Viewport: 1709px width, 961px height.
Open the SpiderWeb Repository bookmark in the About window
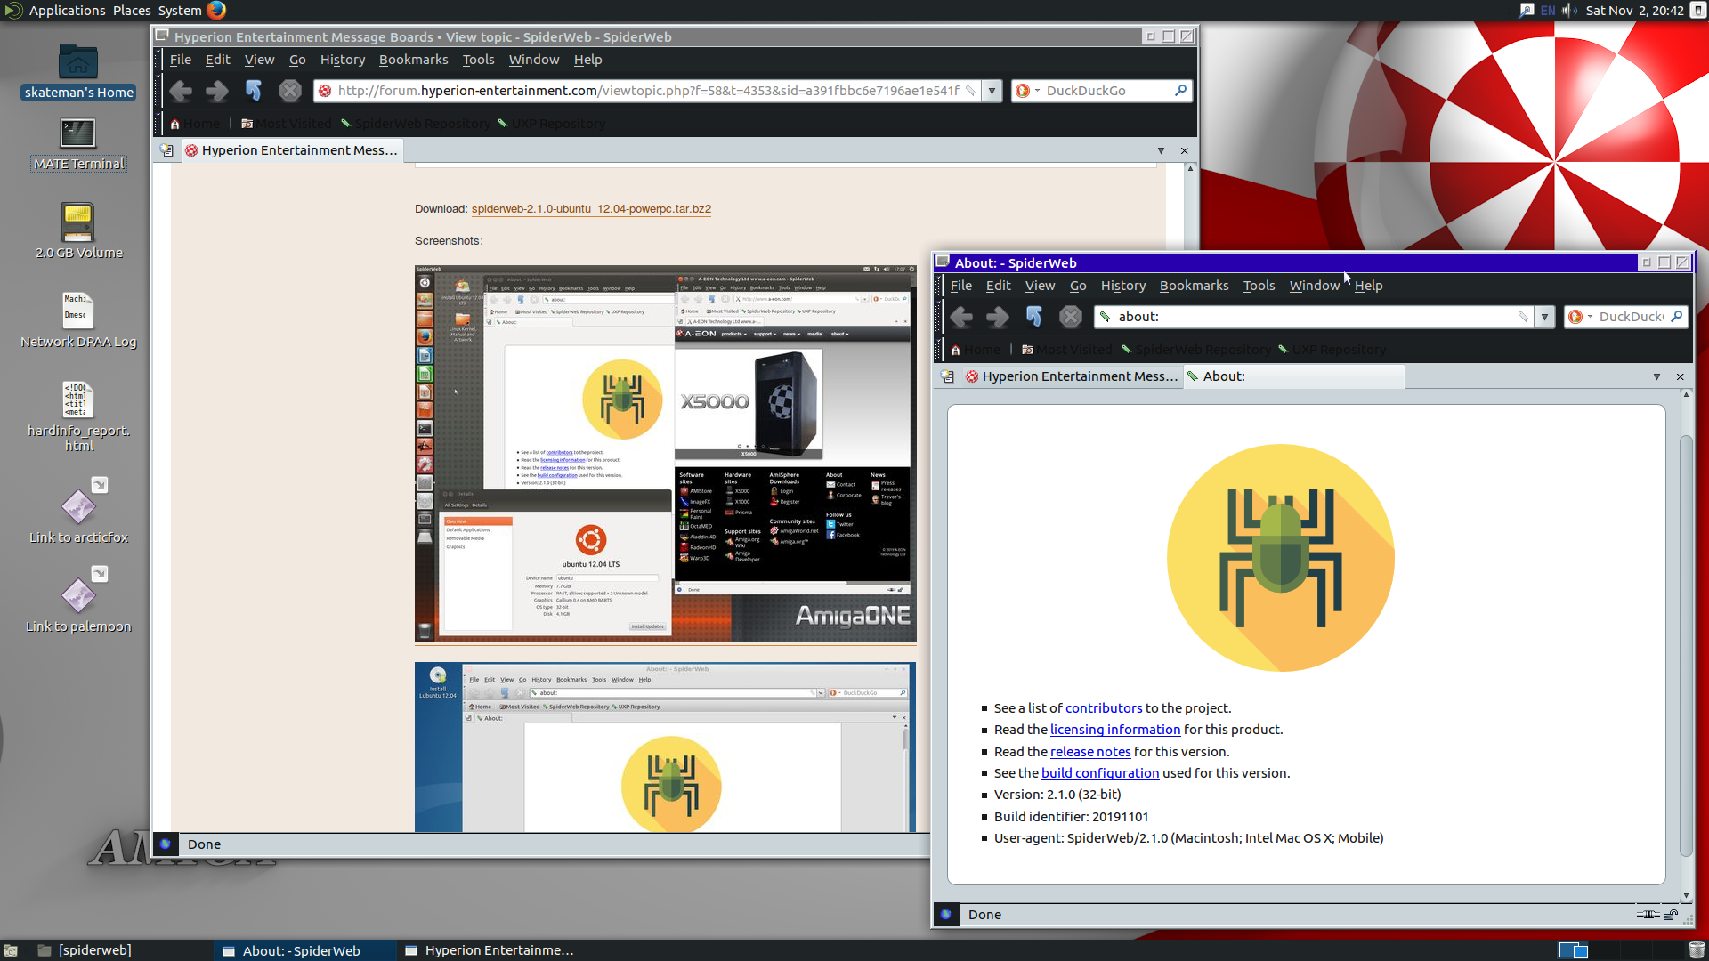[1196, 350]
